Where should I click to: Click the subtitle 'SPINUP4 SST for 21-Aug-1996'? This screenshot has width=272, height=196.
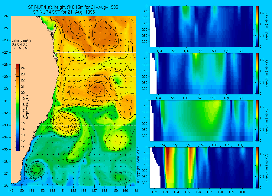pyautogui.click(x=64, y=12)
